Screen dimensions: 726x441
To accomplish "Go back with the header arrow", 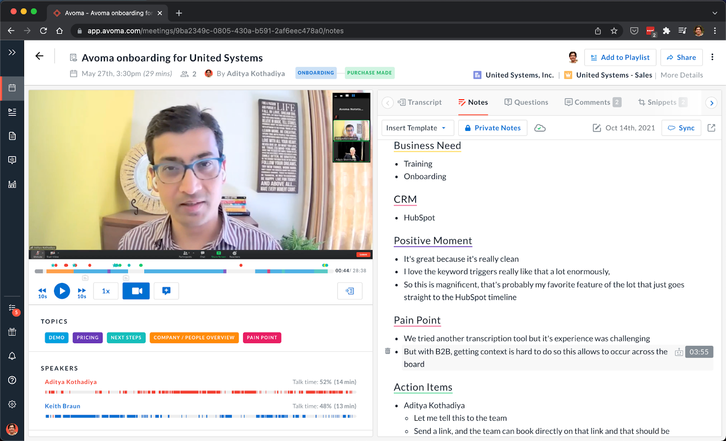I will [39, 56].
